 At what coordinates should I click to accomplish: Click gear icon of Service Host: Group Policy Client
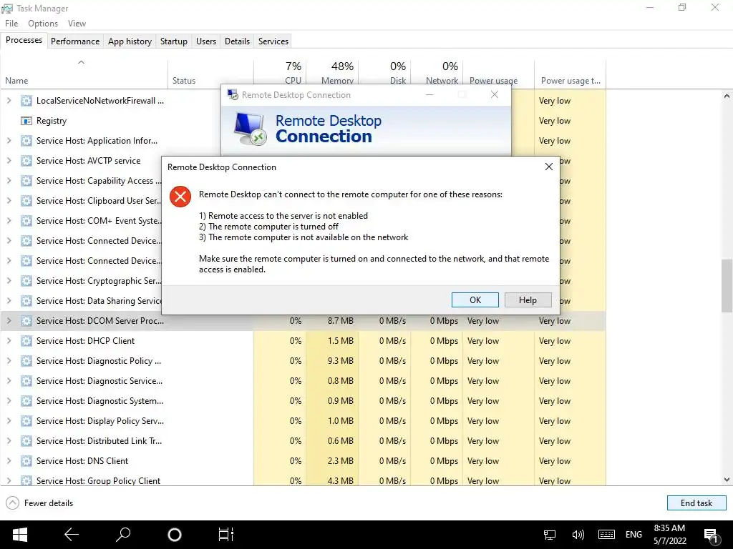(x=26, y=480)
